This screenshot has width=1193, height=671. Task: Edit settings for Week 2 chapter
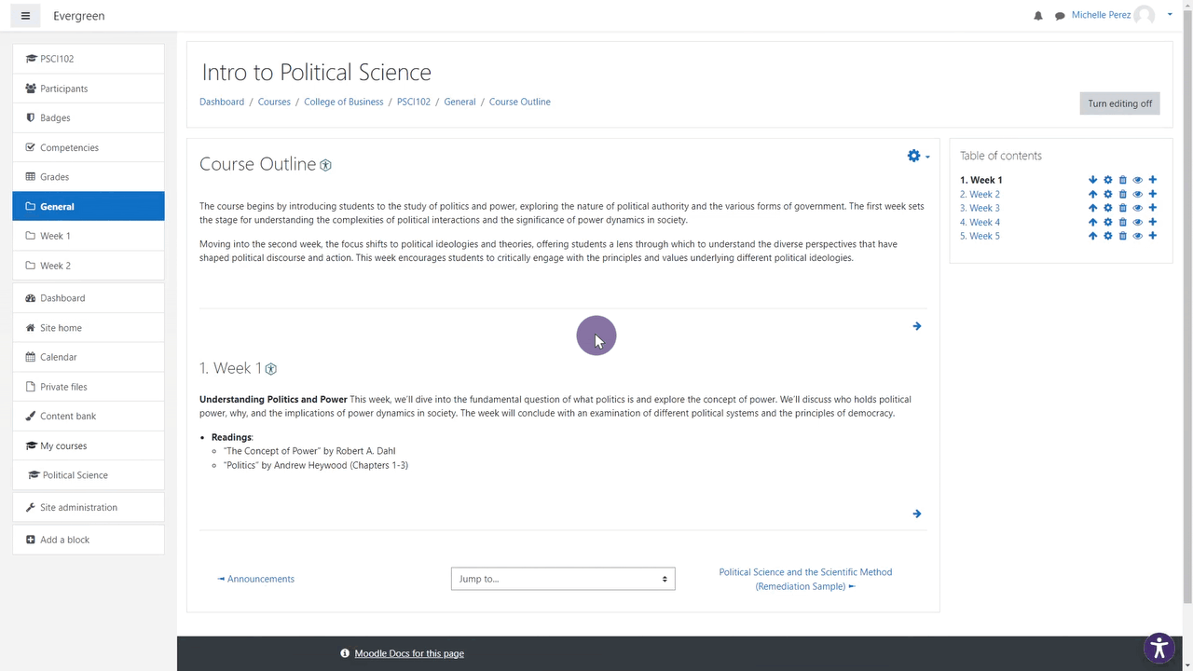point(1107,195)
